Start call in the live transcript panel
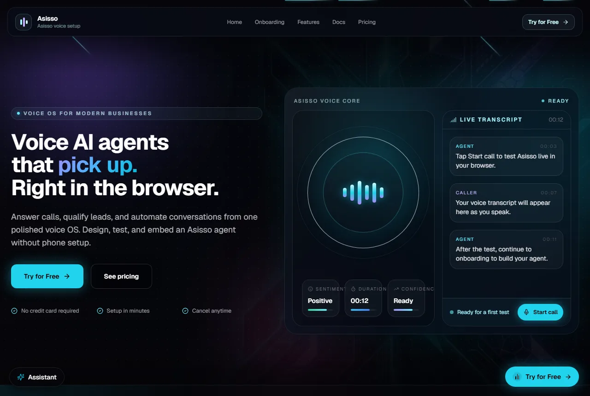This screenshot has width=590, height=396. tap(540, 312)
